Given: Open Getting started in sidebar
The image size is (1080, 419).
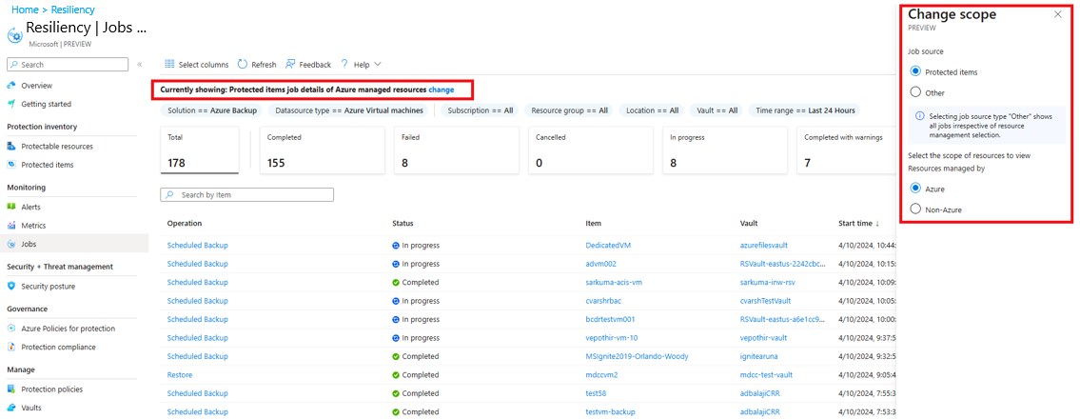Looking at the screenshot, I should click(x=46, y=104).
